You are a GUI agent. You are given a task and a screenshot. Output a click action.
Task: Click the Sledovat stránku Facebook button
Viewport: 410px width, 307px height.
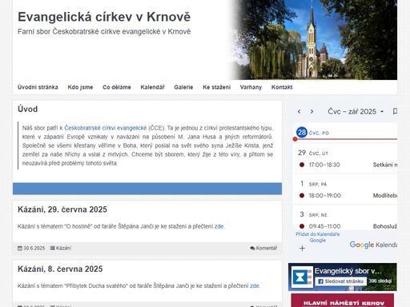340,281
